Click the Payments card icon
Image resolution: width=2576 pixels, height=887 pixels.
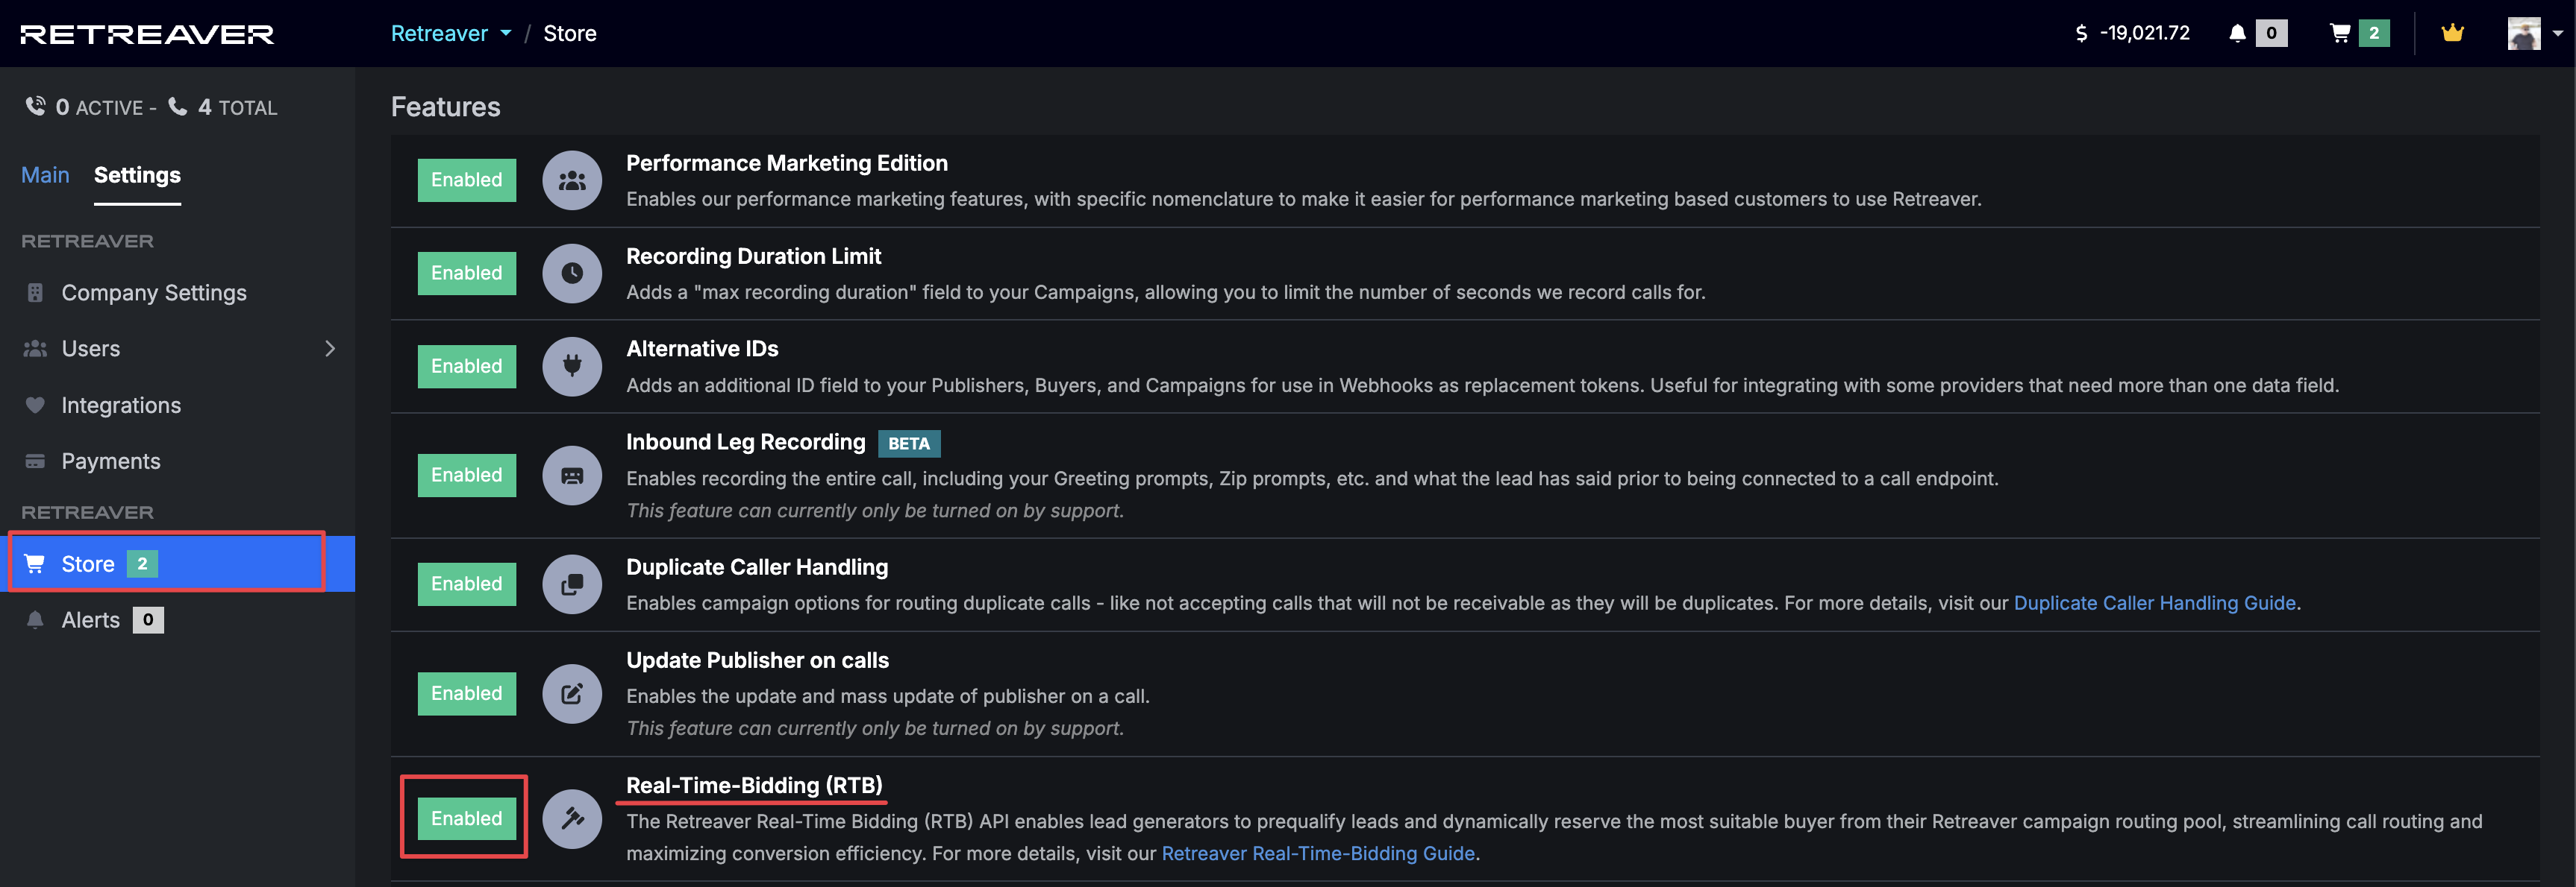(35, 461)
